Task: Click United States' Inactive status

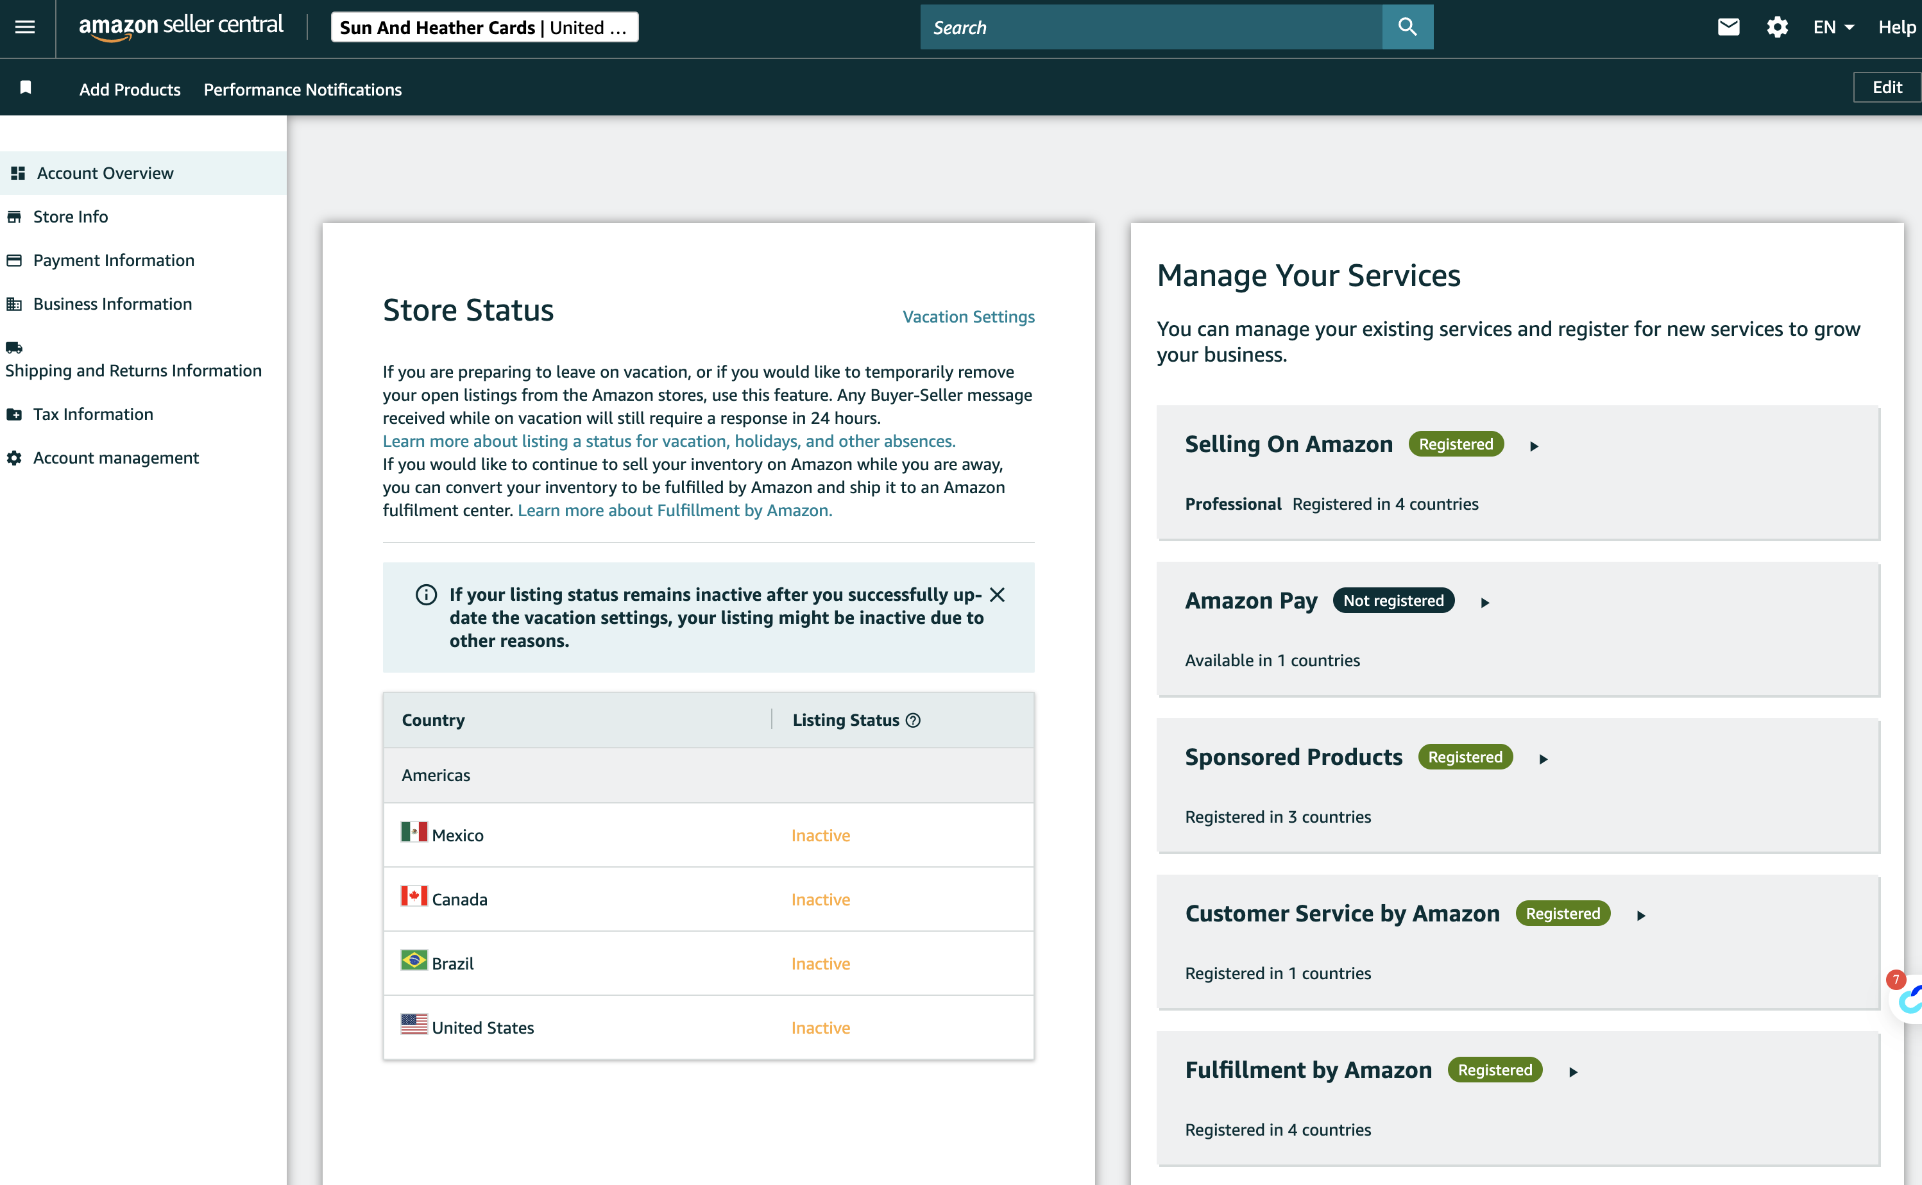Action: click(820, 1029)
